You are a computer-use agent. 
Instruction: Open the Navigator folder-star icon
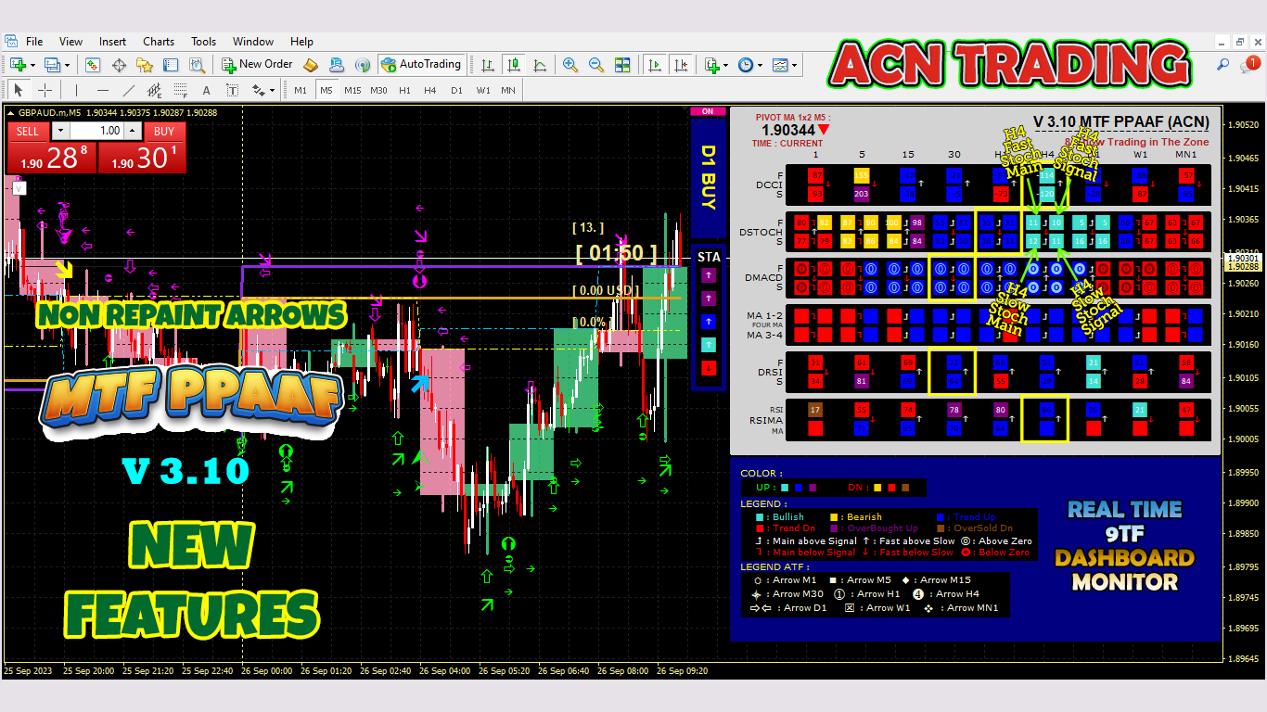coord(145,65)
